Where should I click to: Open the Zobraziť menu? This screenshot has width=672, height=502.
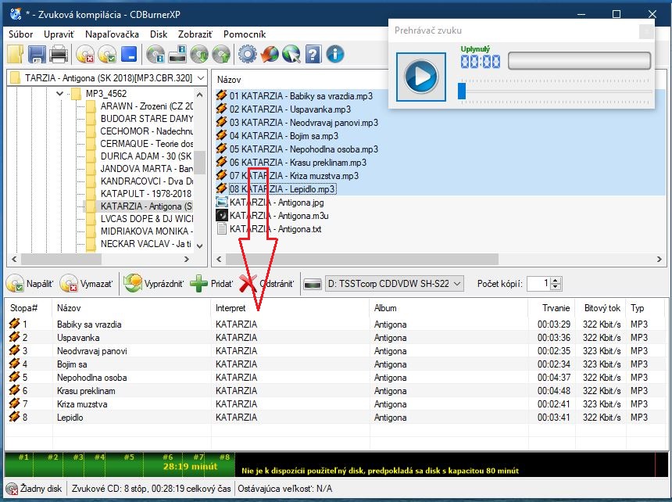coord(195,34)
